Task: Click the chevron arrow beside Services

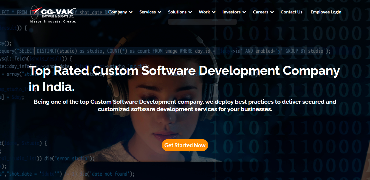Action: coord(160,12)
